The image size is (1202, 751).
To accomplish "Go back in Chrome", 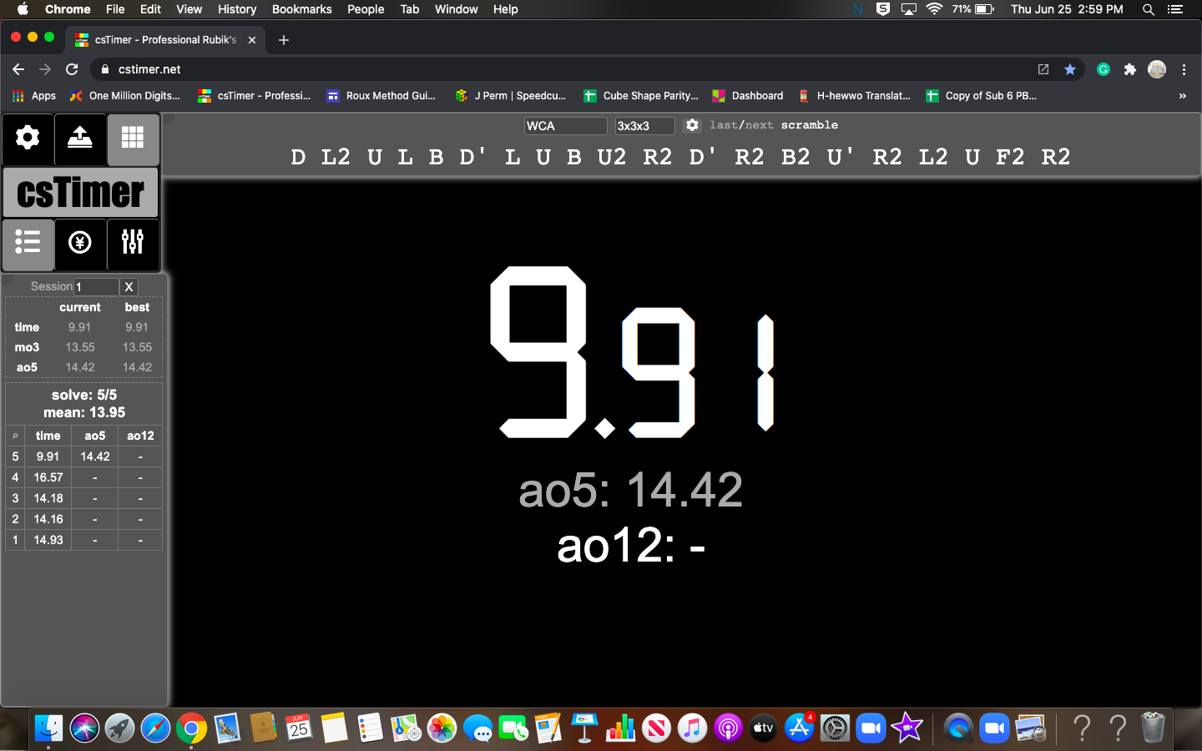I will [x=18, y=69].
